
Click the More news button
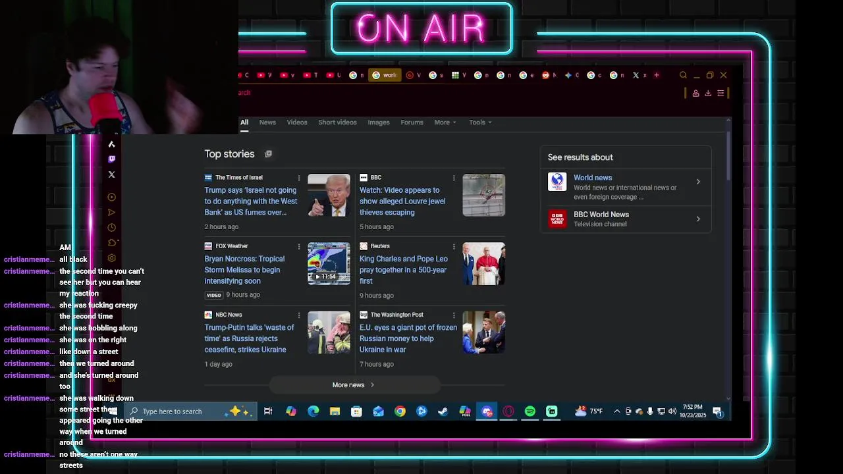(x=354, y=385)
